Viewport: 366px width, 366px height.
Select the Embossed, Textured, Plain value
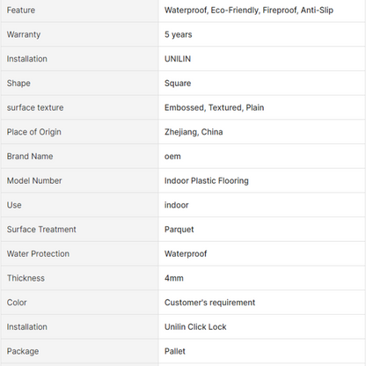214,107
